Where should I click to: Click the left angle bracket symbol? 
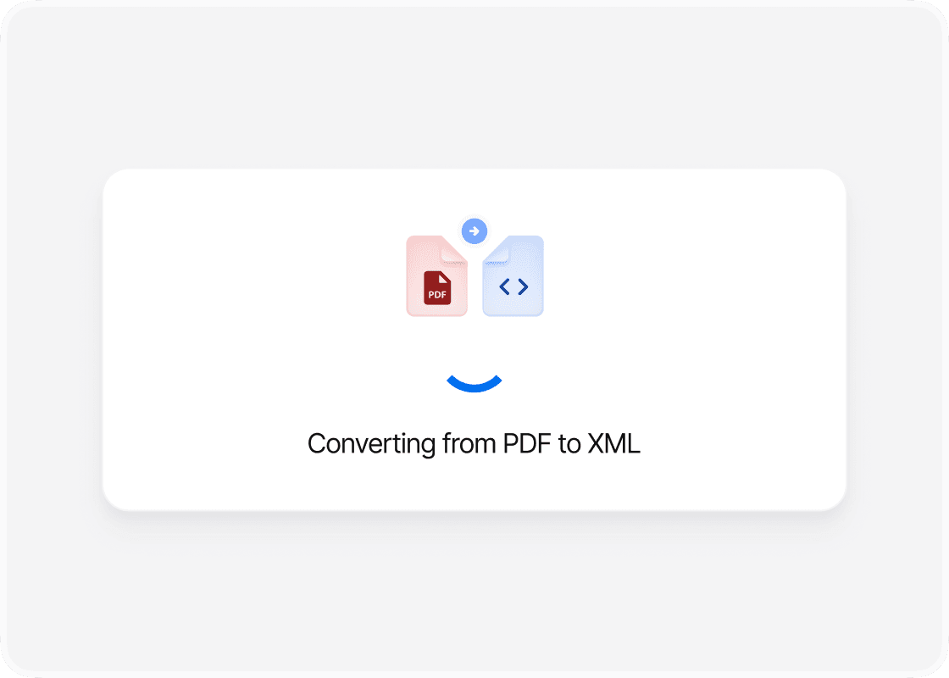(504, 286)
